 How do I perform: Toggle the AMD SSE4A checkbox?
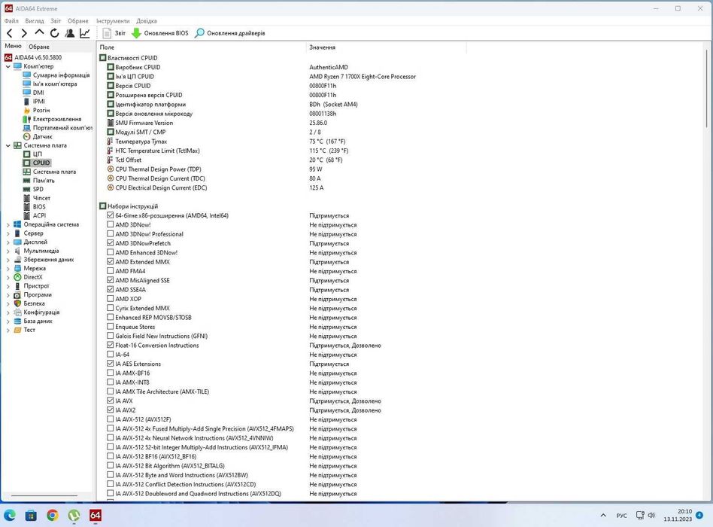coord(111,289)
